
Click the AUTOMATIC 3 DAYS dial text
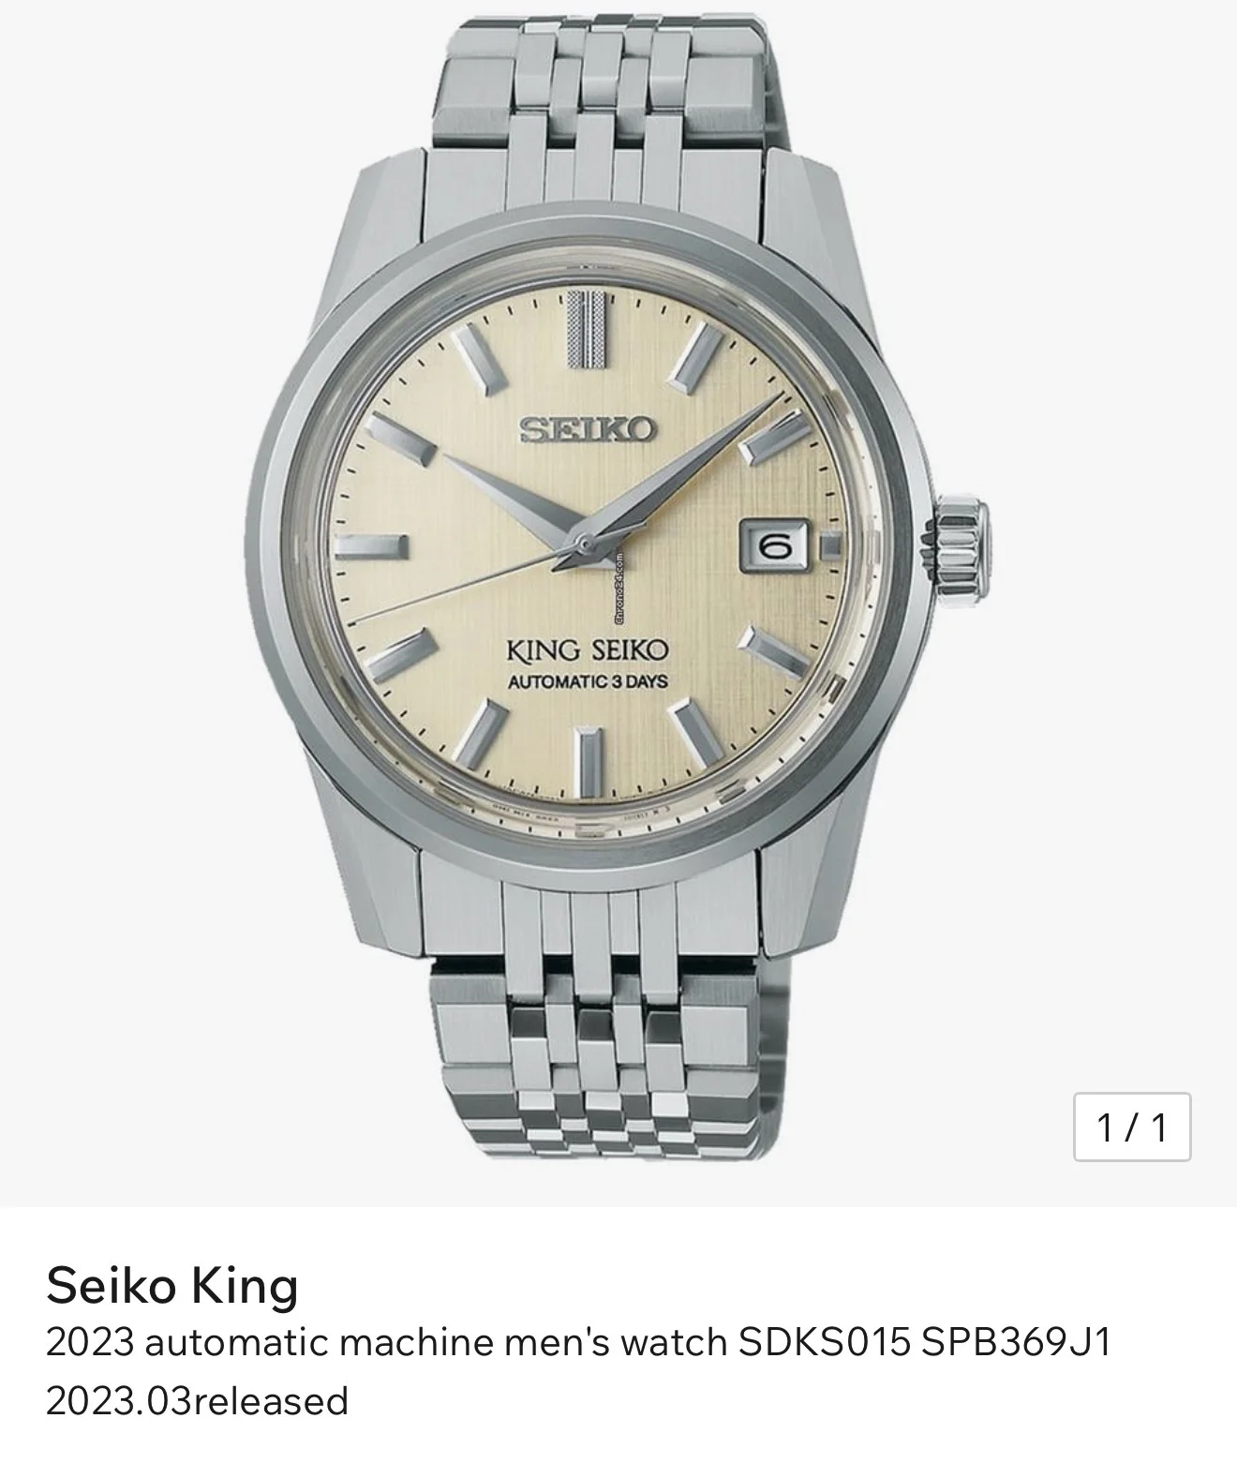(x=588, y=680)
